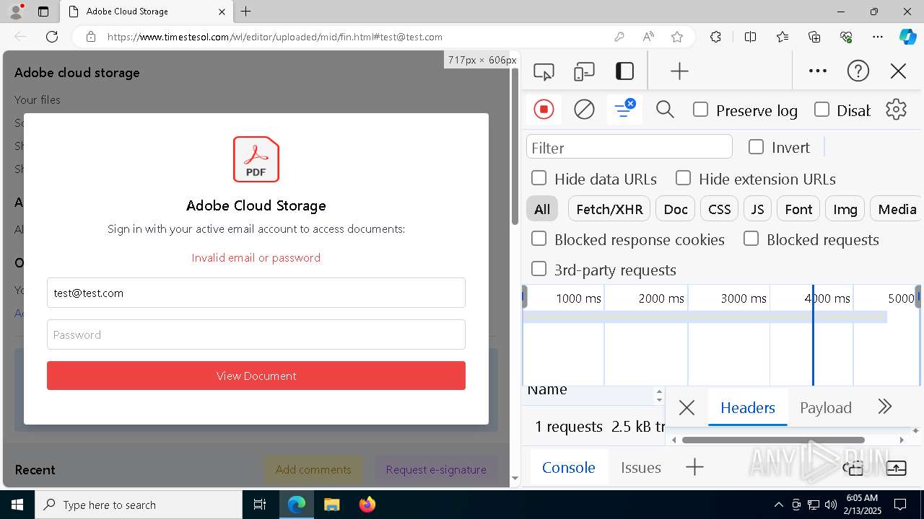Toggle the network filter funnel icon
The image size is (924, 519).
[624, 109]
